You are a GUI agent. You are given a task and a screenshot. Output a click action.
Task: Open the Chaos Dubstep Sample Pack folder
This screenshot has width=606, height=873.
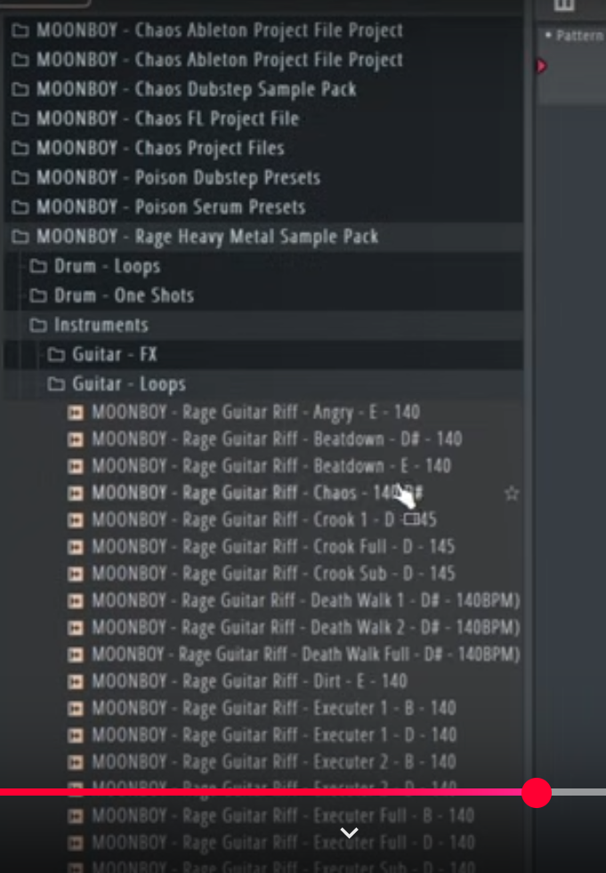[x=184, y=89]
